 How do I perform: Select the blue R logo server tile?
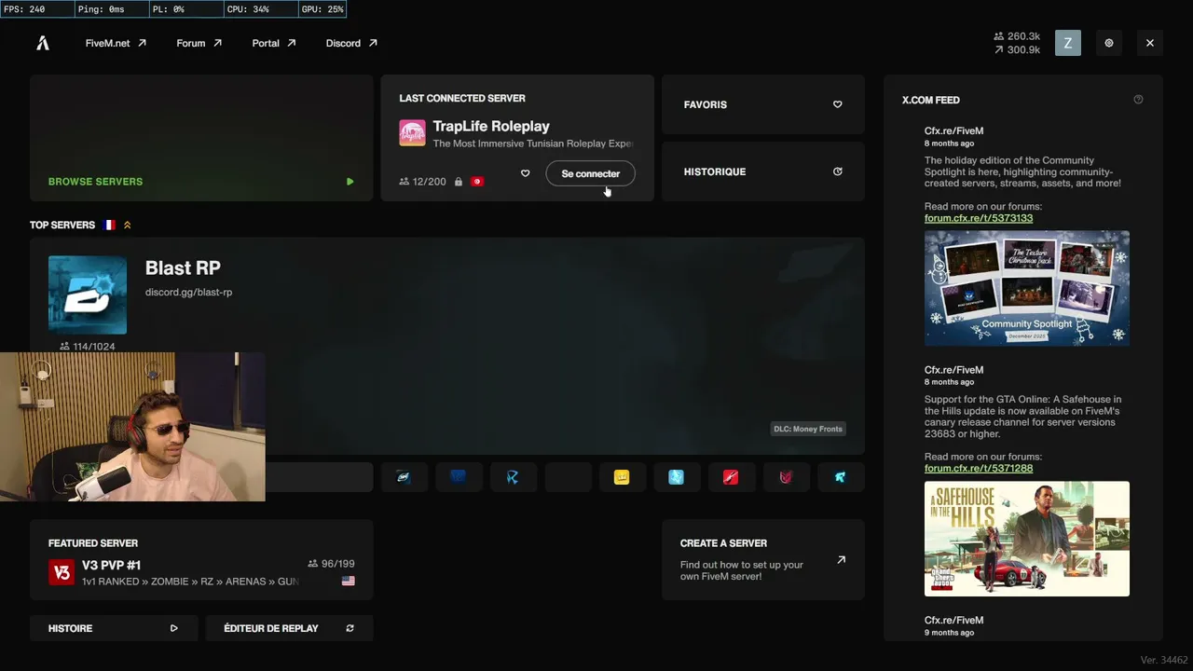pos(513,477)
